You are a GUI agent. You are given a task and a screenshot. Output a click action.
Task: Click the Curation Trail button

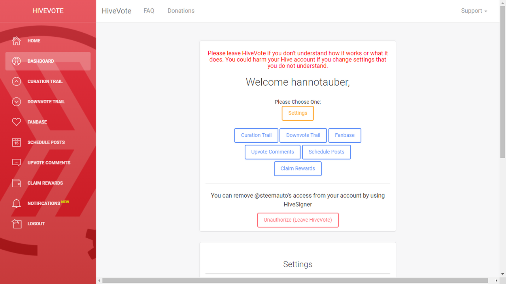256,135
